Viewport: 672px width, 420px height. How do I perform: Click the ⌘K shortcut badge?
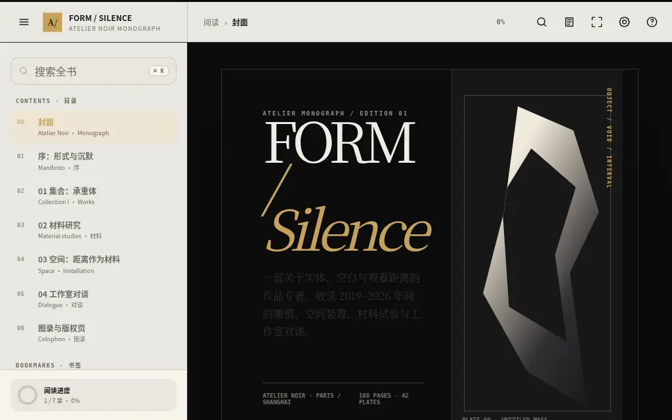click(x=159, y=71)
